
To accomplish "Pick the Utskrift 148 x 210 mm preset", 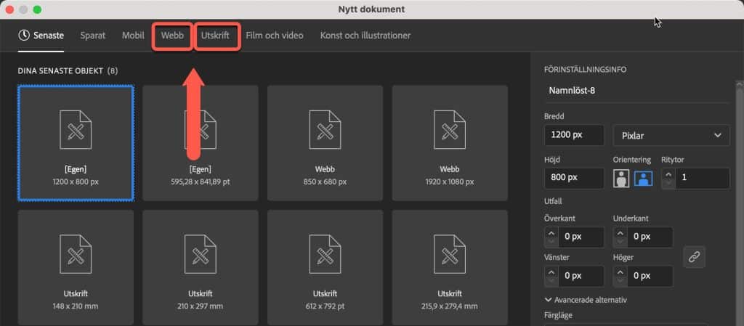I will 76,268.
